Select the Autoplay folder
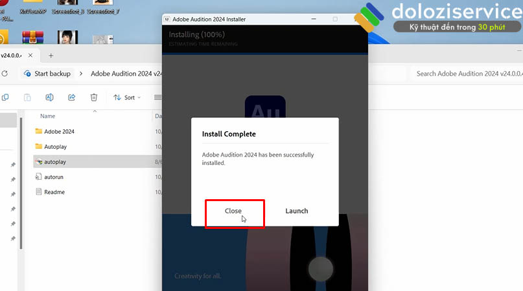Viewport: 523px width, 291px height. (55, 147)
